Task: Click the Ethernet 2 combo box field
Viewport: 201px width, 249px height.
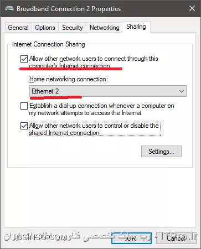Action: (x=108, y=91)
